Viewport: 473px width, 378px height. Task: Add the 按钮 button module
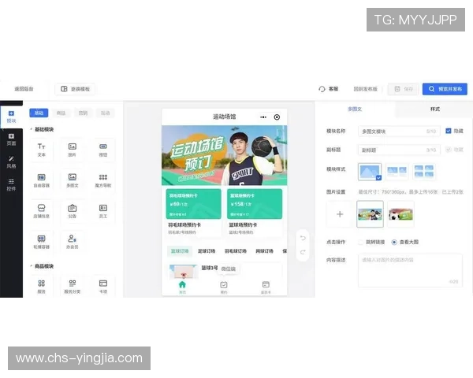pos(103,150)
